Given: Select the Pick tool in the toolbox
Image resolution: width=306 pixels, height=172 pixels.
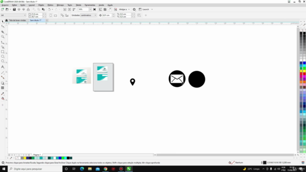Looking at the screenshot, I should coord(2,21).
